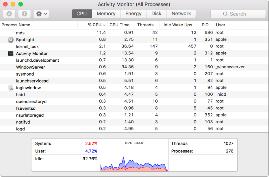Click the Activity Monitor app icon
This screenshot has width=269, height=177.
11,54
